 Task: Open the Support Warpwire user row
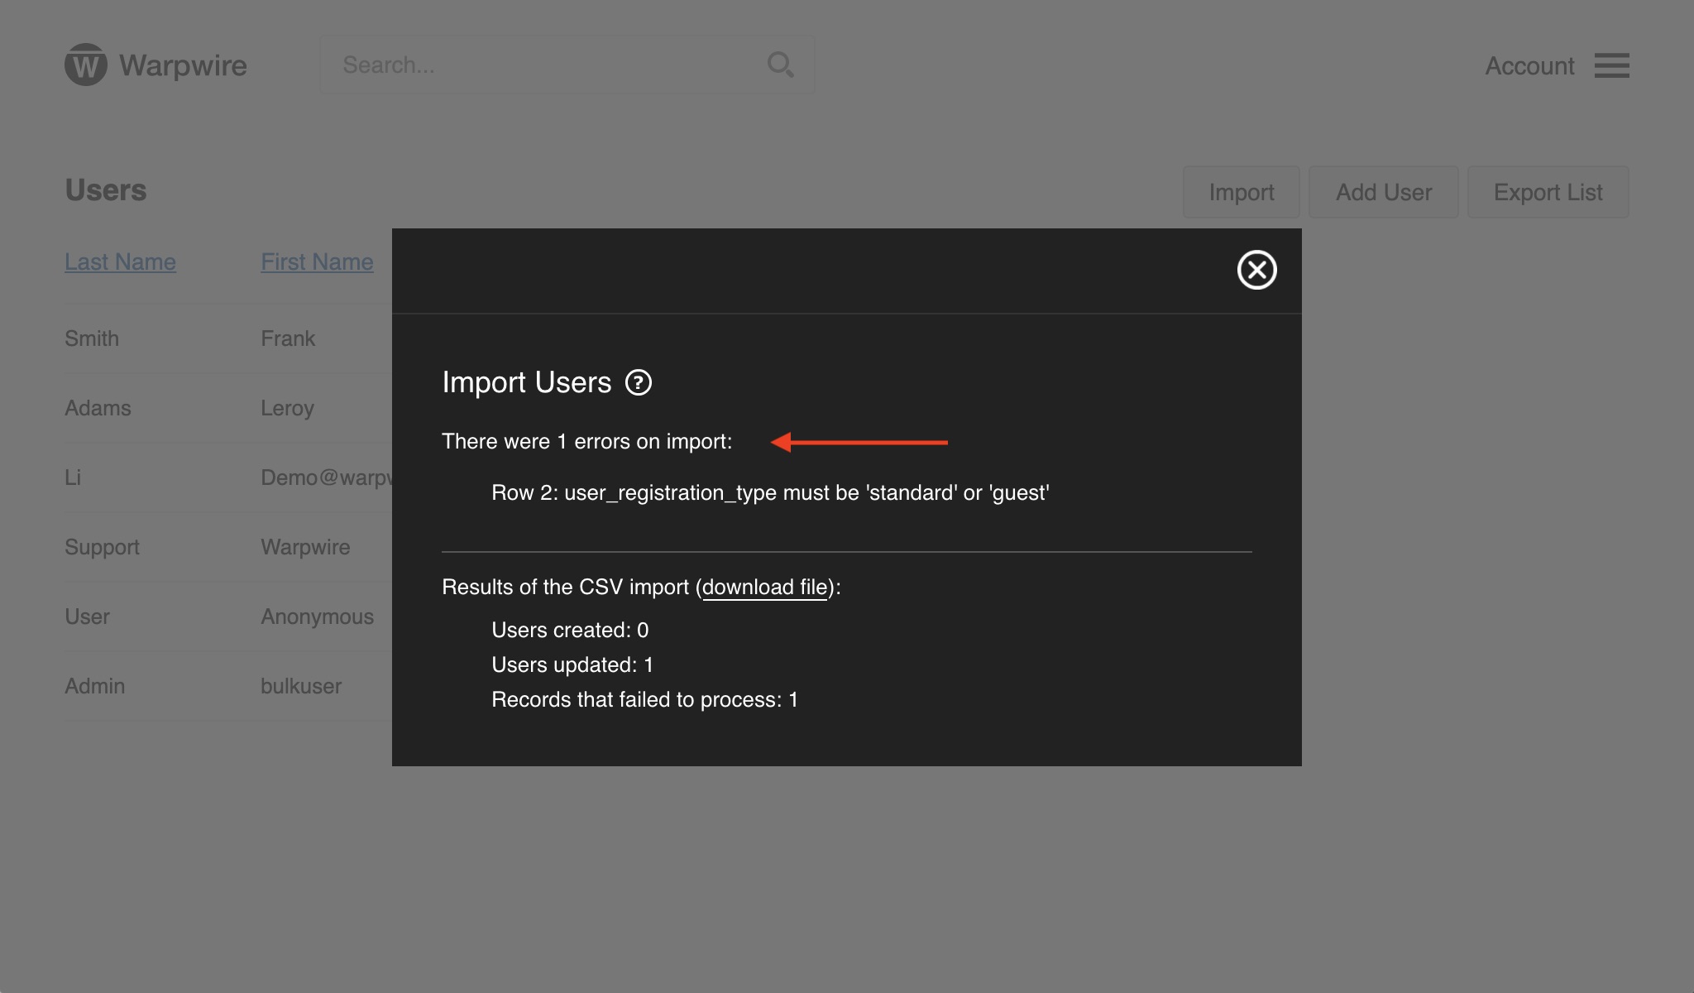coord(102,547)
